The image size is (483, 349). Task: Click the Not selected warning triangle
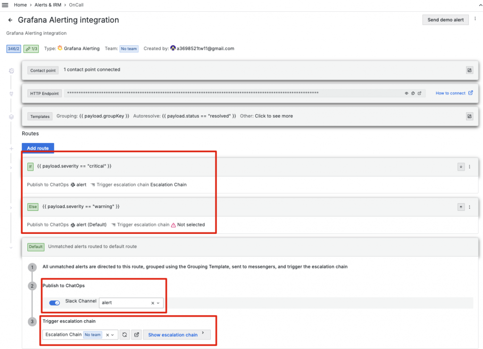174,225
